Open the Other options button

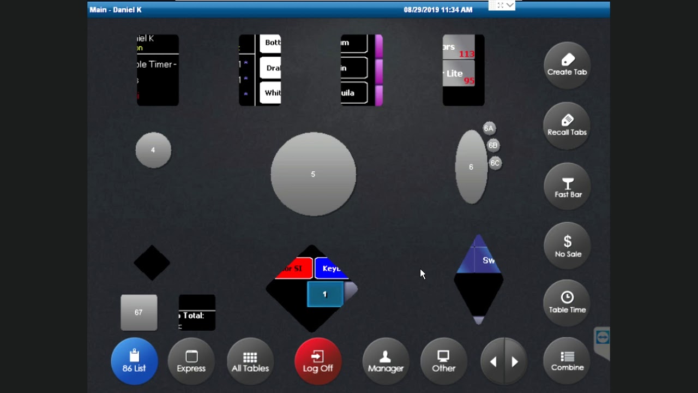point(443,361)
